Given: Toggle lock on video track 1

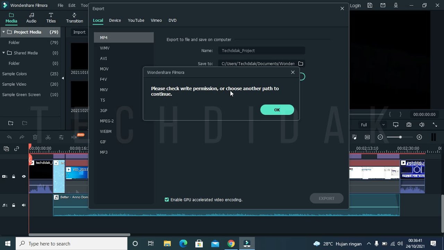Looking at the screenshot, I should [14, 176].
